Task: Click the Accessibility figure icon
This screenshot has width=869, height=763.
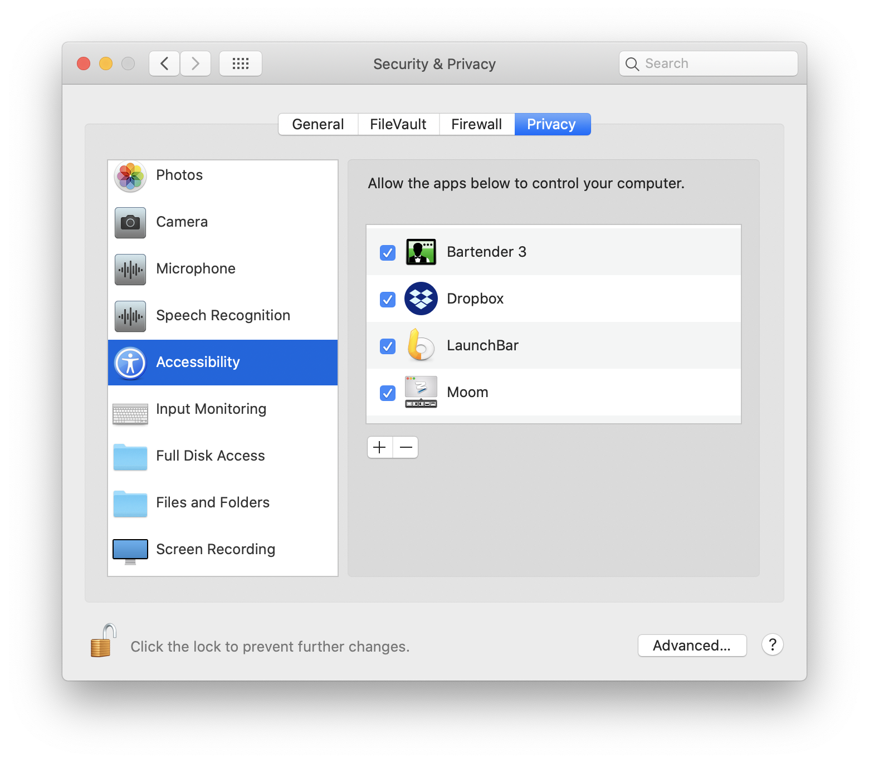Action: [x=130, y=363]
